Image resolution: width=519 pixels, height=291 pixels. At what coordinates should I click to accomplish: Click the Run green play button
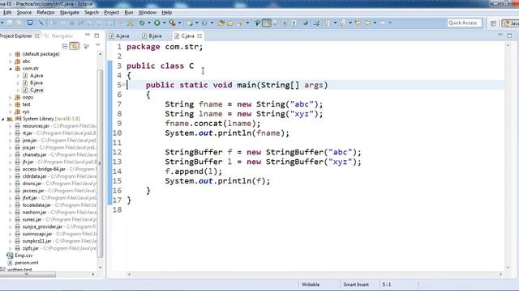[x=157, y=23]
